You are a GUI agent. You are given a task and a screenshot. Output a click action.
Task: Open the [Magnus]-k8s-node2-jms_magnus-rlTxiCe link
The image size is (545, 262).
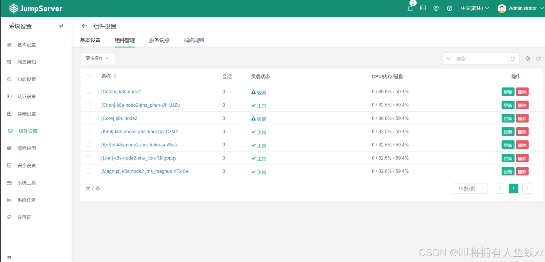tap(145, 171)
